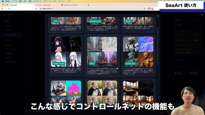The image size is (205, 115).
Task: Expand the LoRA row in right panel
Action: click(188, 25)
